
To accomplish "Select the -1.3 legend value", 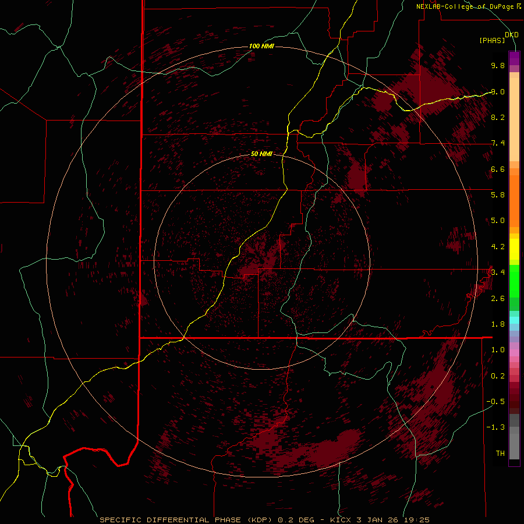I will [x=495, y=427].
